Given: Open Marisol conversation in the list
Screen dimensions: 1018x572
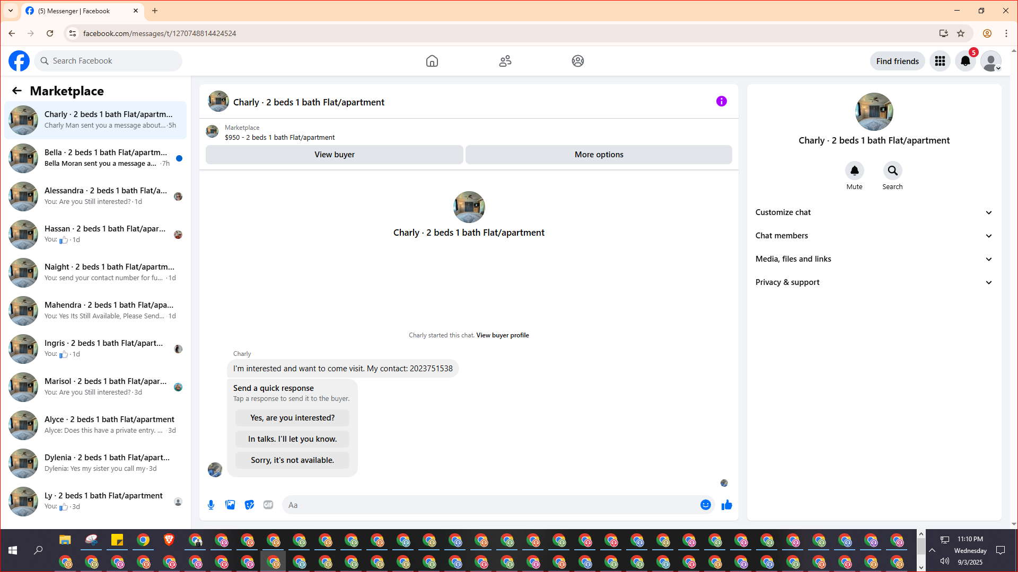Looking at the screenshot, I should click(x=95, y=387).
